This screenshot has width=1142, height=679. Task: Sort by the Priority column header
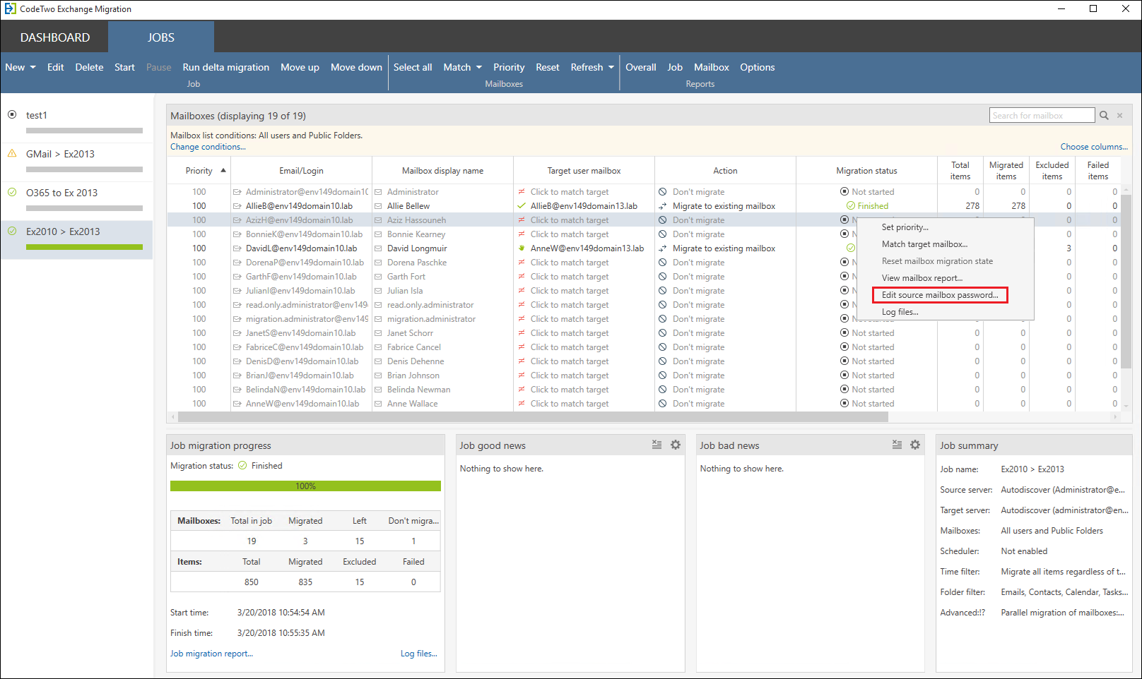pos(199,171)
